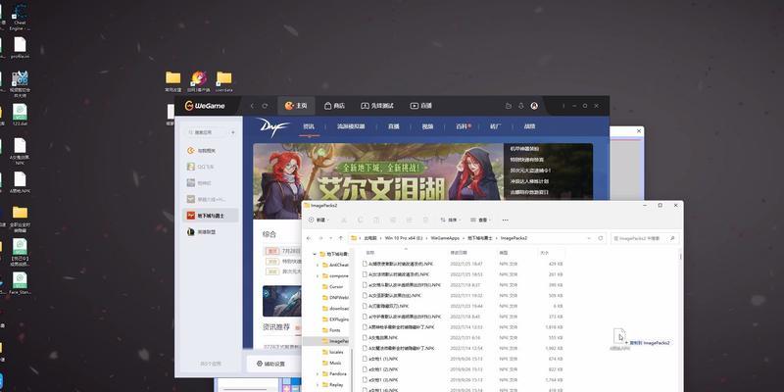Open recent locations dropdown in Explorer
The width and height of the screenshot is (784, 392).
pos(330,238)
